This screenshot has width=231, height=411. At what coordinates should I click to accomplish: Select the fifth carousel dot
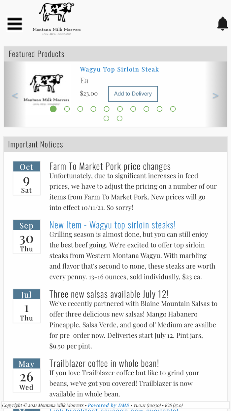[x=107, y=109]
